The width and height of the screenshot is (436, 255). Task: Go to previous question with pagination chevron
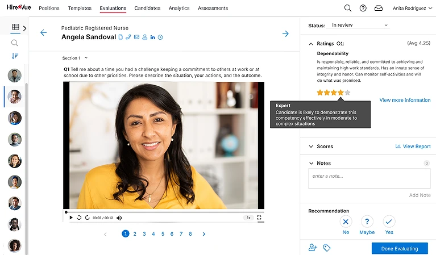tap(105, 235)
